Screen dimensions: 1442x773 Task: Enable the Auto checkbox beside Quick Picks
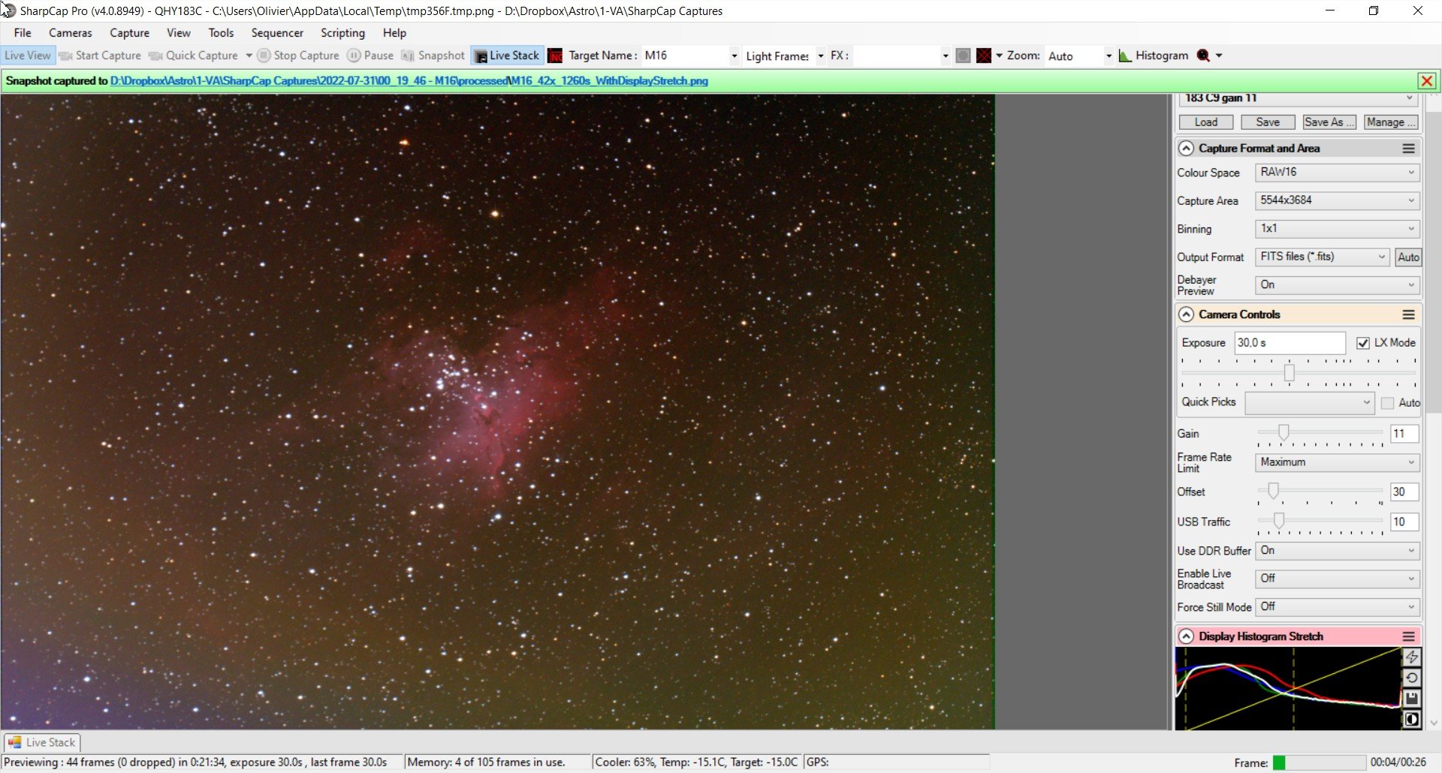tap(1387, 403)
